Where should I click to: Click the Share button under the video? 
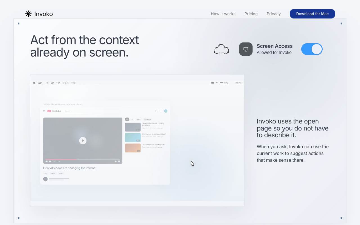coord(53,174)
